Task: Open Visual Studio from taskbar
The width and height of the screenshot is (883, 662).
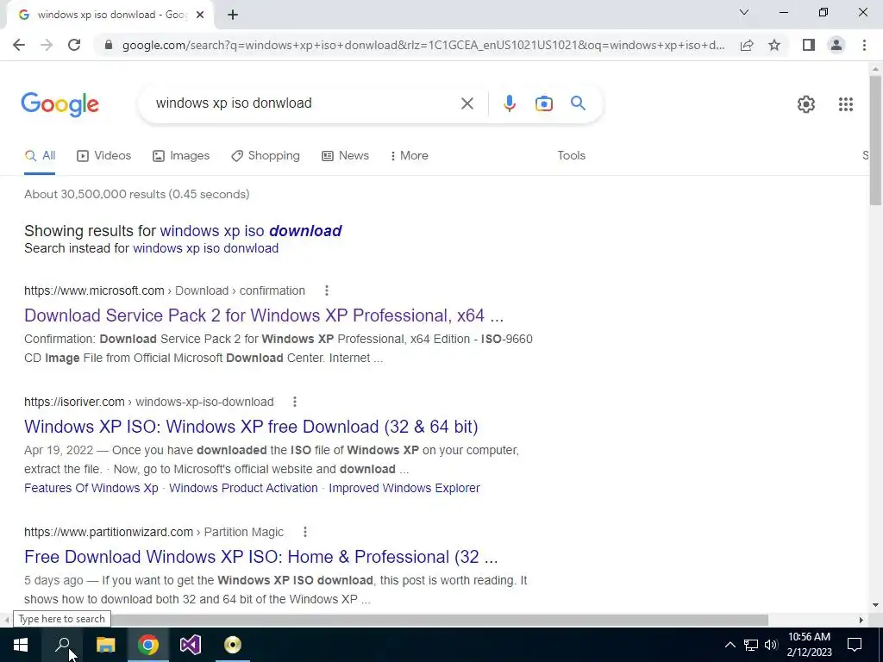Action: (x=191, y=645)
